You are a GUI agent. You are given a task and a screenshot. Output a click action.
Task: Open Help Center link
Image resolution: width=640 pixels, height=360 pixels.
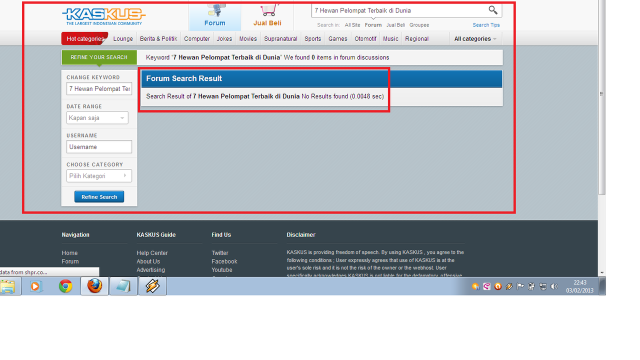(152, 253)
